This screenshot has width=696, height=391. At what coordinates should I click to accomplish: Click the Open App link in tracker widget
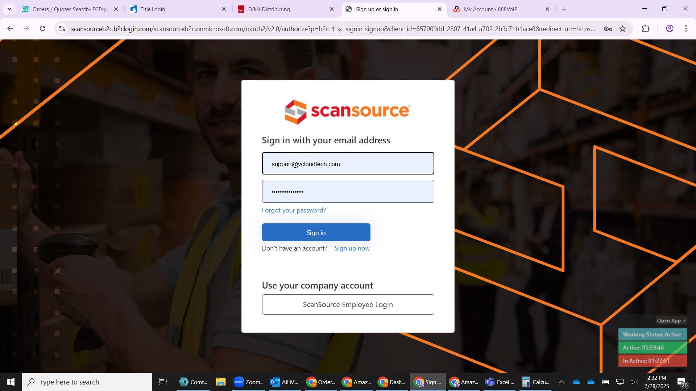tap(671, 321)
